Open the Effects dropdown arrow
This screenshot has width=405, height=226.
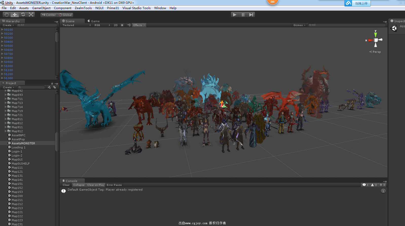(x=145, y=25)
